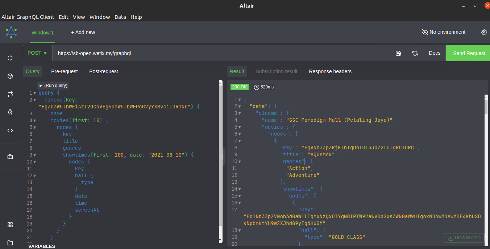Screen dimensions: 490x249
Task: Click the "GOLD CLASS" type value
Action: coord(346,237)
